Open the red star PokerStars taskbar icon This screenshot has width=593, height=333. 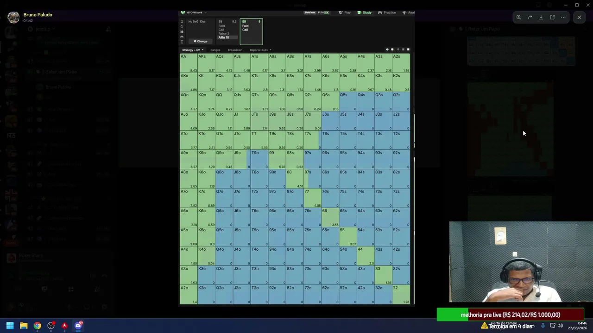tap(64, 326)
